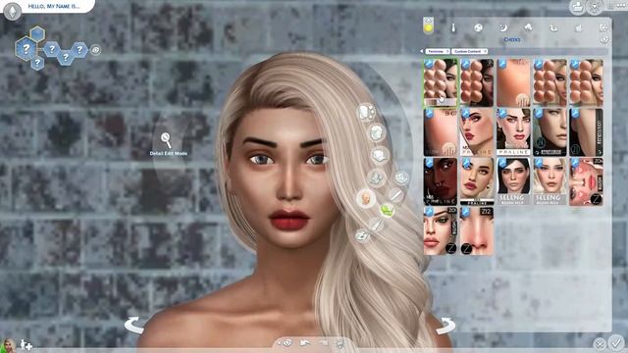The height and width of the screenshot is (353, 628).
Task: Save the Sim to library with the top-right folder icon
Action: (578, 7)
